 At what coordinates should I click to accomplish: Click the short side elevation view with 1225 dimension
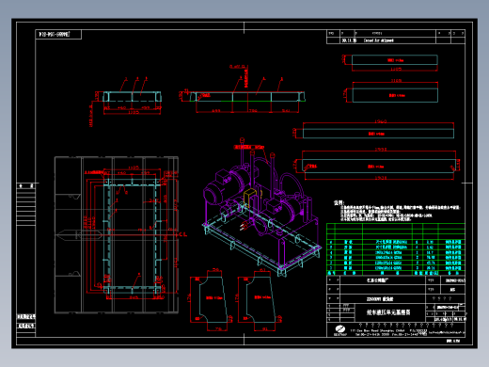132,97
